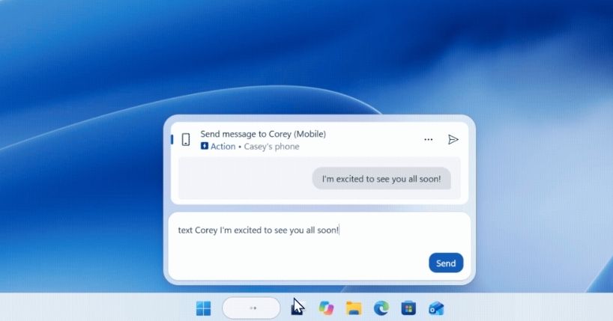Open Outlook from the taskbar
This screenshot has height=321, width=613.
[x=436, y=308]
